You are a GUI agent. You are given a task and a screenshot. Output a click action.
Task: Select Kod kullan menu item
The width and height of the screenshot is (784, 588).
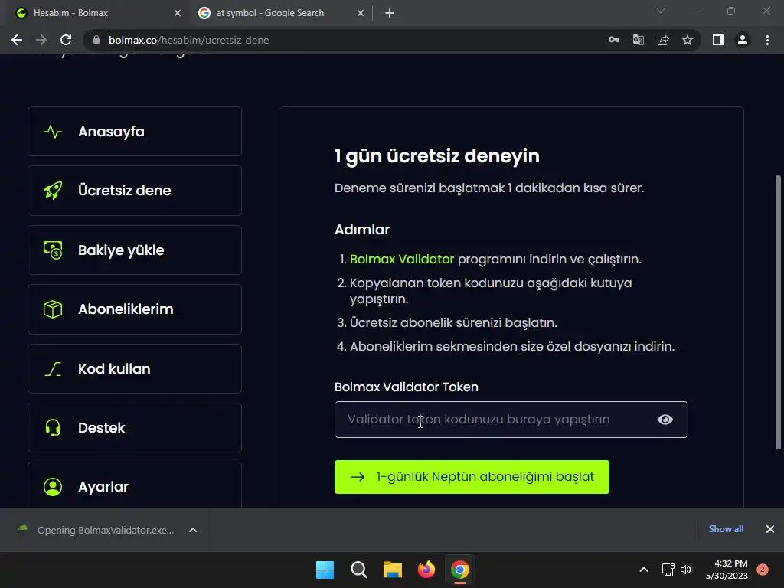135,369
